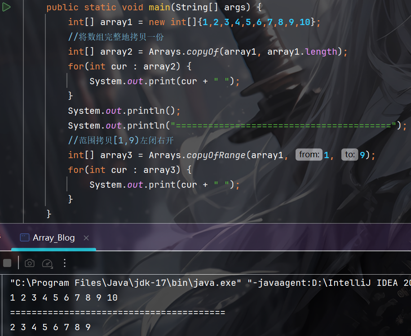Screen dimensions: 411x336
Task: Run main method via green gutter arrow
Action: tap(6, 7)
